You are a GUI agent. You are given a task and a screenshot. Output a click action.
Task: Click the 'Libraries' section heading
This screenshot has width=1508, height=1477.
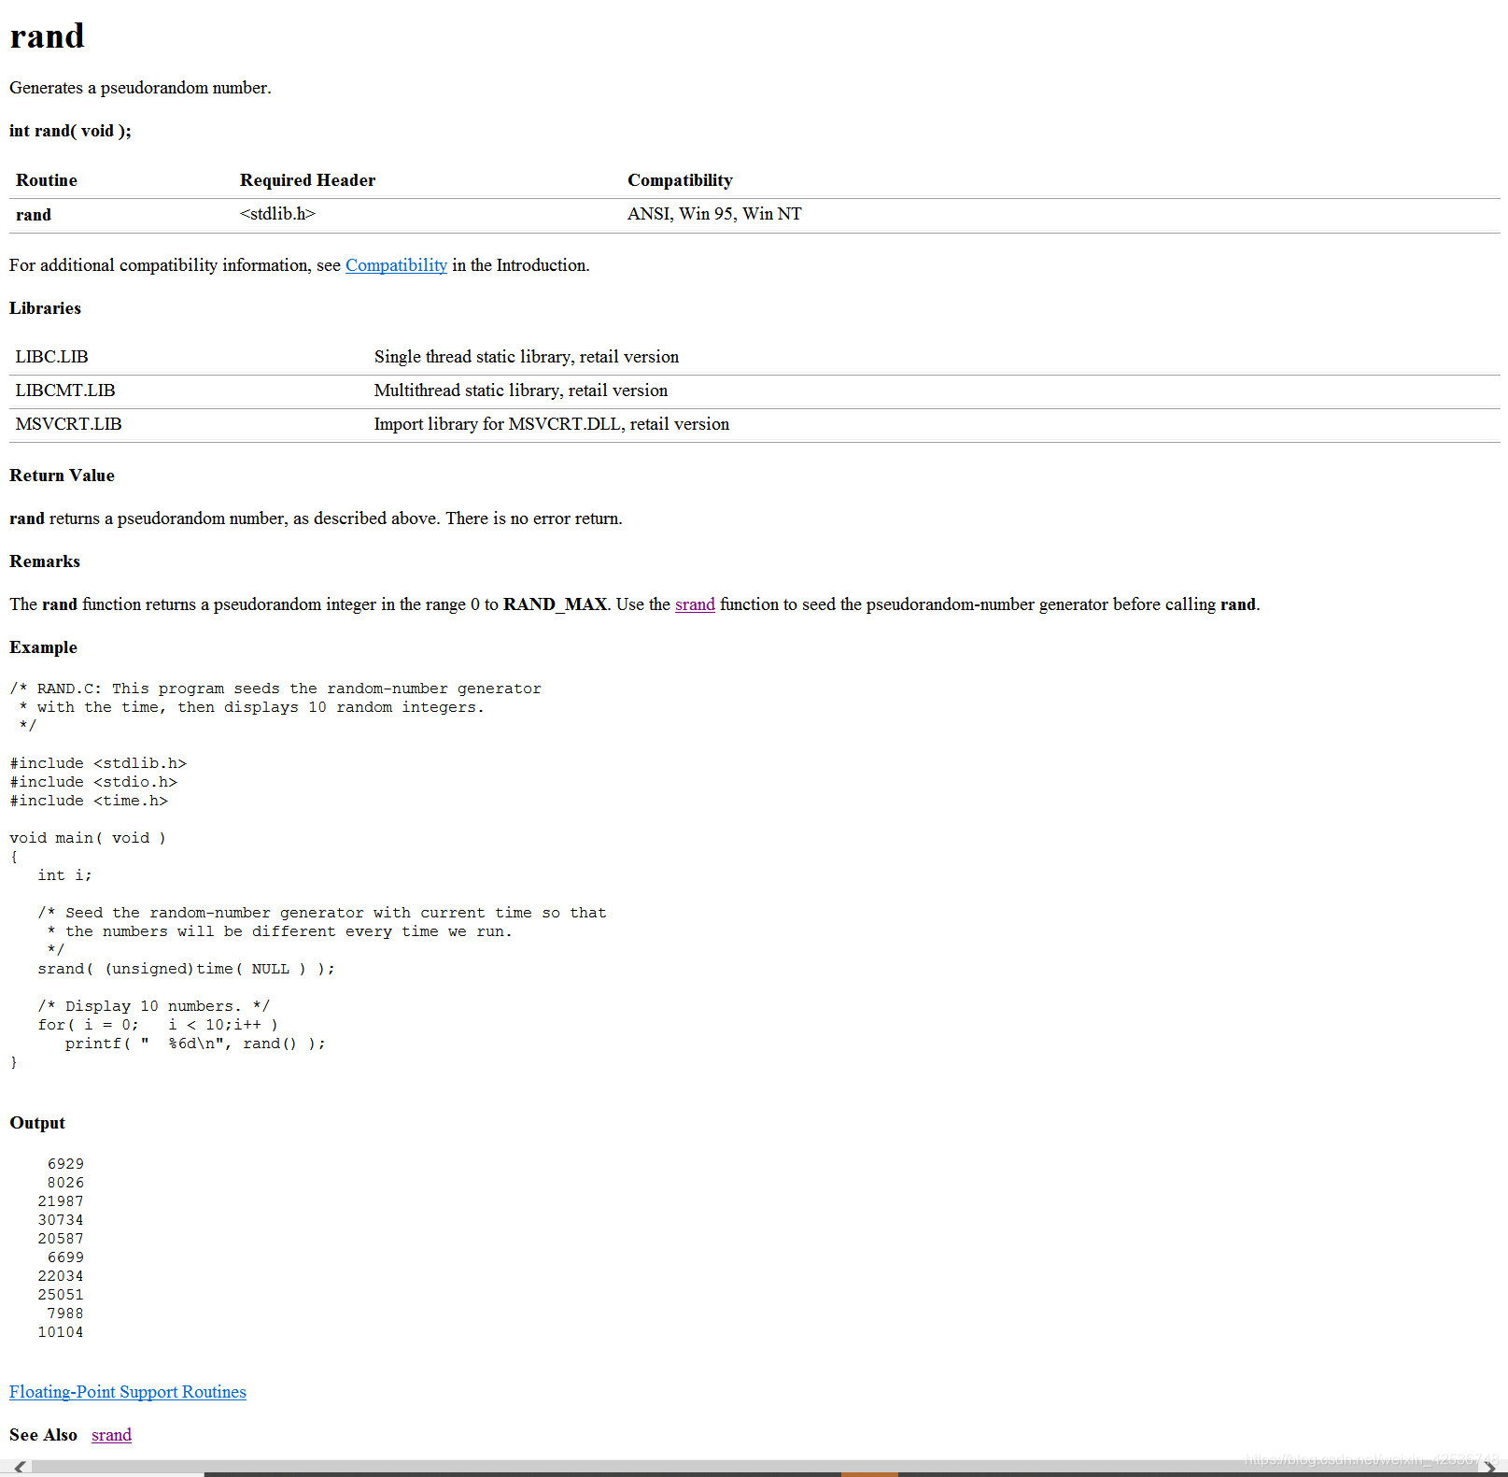[45, 308]
